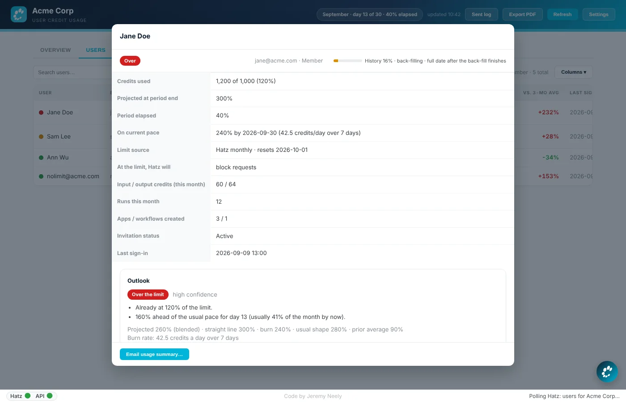The width and height of the screenshot is (626, 402).
Task: Click the 1,200 of 1,000 (120%) value
Action: coord(246,81)
